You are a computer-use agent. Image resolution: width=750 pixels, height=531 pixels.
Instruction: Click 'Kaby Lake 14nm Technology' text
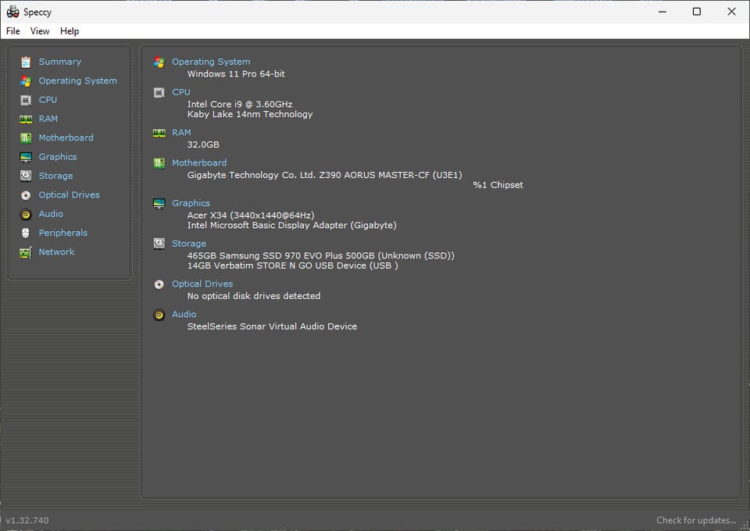(x=250, y=114)
